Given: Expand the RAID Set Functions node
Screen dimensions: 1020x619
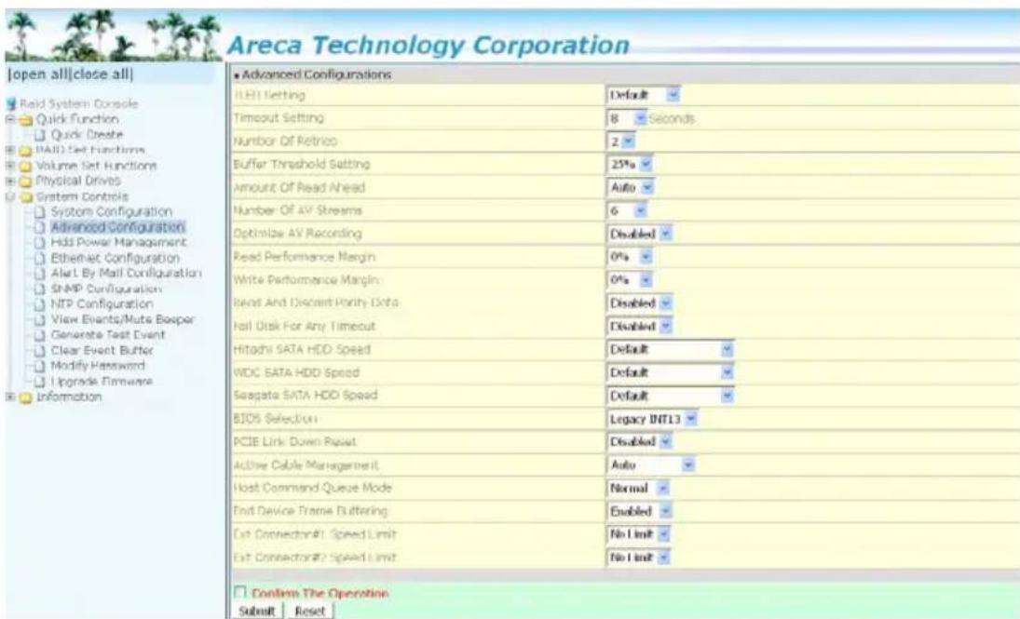Looking at the screenshot, I should tap(10, 150).
